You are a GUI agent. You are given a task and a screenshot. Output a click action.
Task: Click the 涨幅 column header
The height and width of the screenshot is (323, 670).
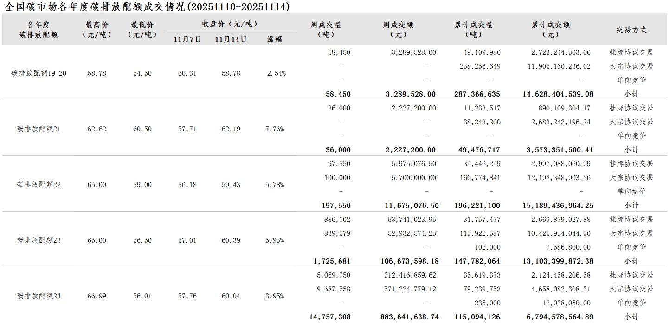275,39
